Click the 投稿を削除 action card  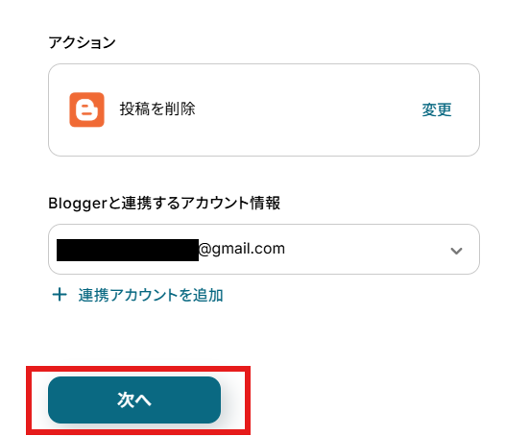[x=264, y=109]
